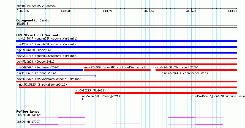
Task: Click nsv4234489 gnomAD variant label
Action: pyautogui.click(x=115, y=67)
